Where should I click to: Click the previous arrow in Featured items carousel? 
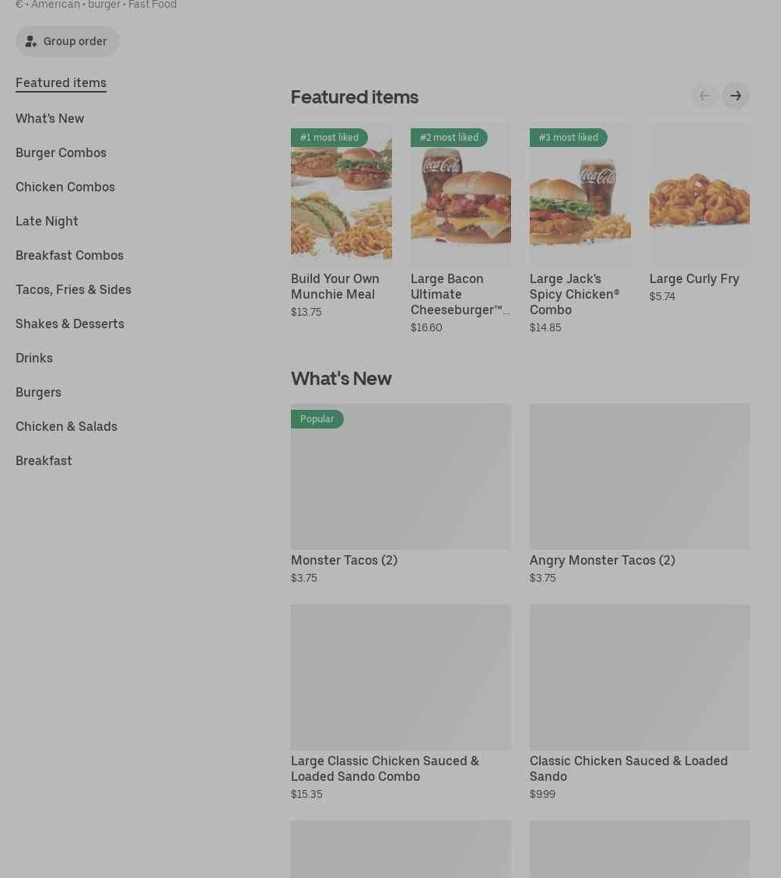click(x=704, y=96)
